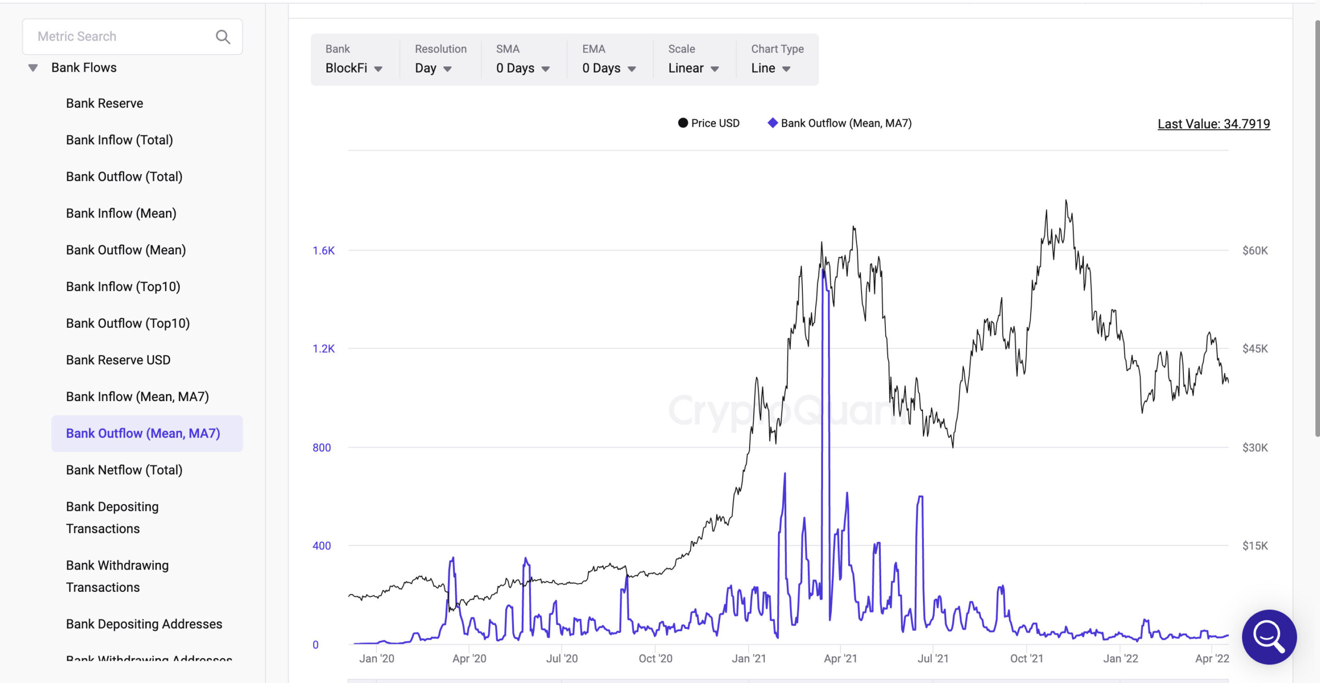Click the 1.6K left axis label

coord(323,251)
